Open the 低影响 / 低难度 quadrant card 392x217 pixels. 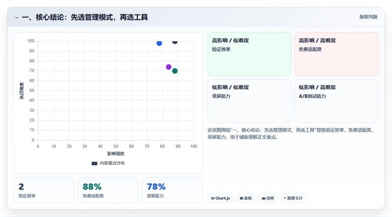pos(250,101)
